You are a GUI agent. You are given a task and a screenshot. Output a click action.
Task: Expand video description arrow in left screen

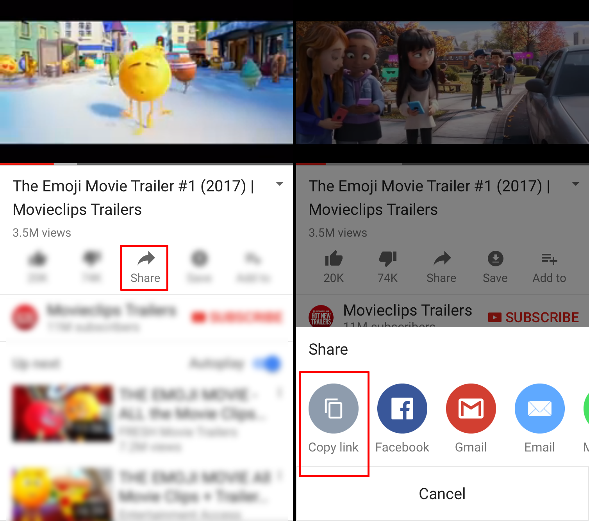[279, 184]
